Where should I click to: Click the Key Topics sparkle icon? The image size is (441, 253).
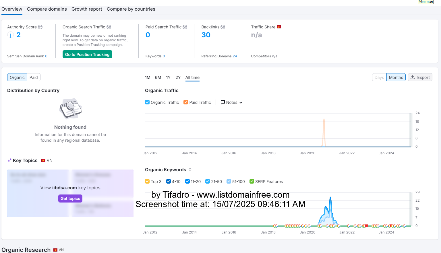[9, 161]
